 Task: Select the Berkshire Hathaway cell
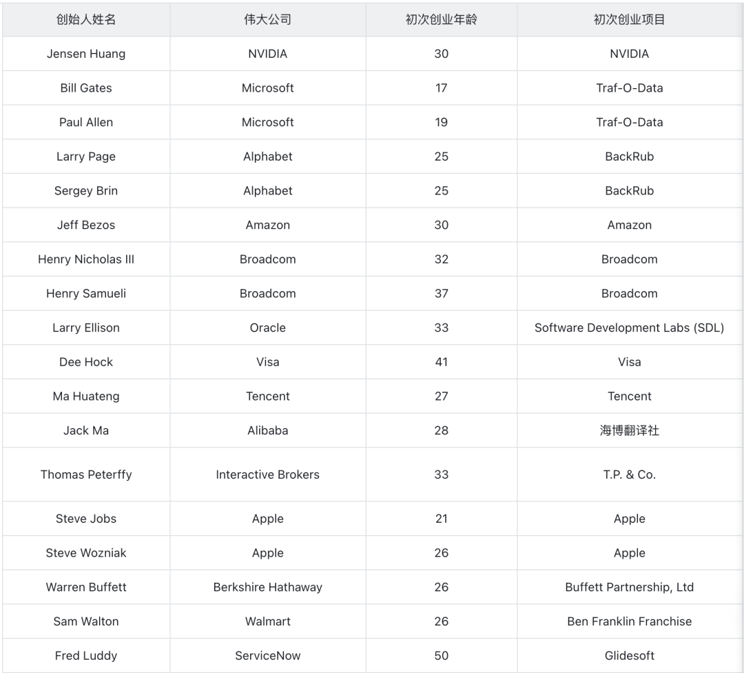click(267, 587)
